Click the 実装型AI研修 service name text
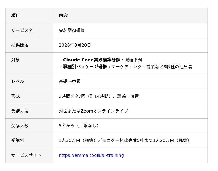Screen dimensions: 218x171 (x=72, y=30)
